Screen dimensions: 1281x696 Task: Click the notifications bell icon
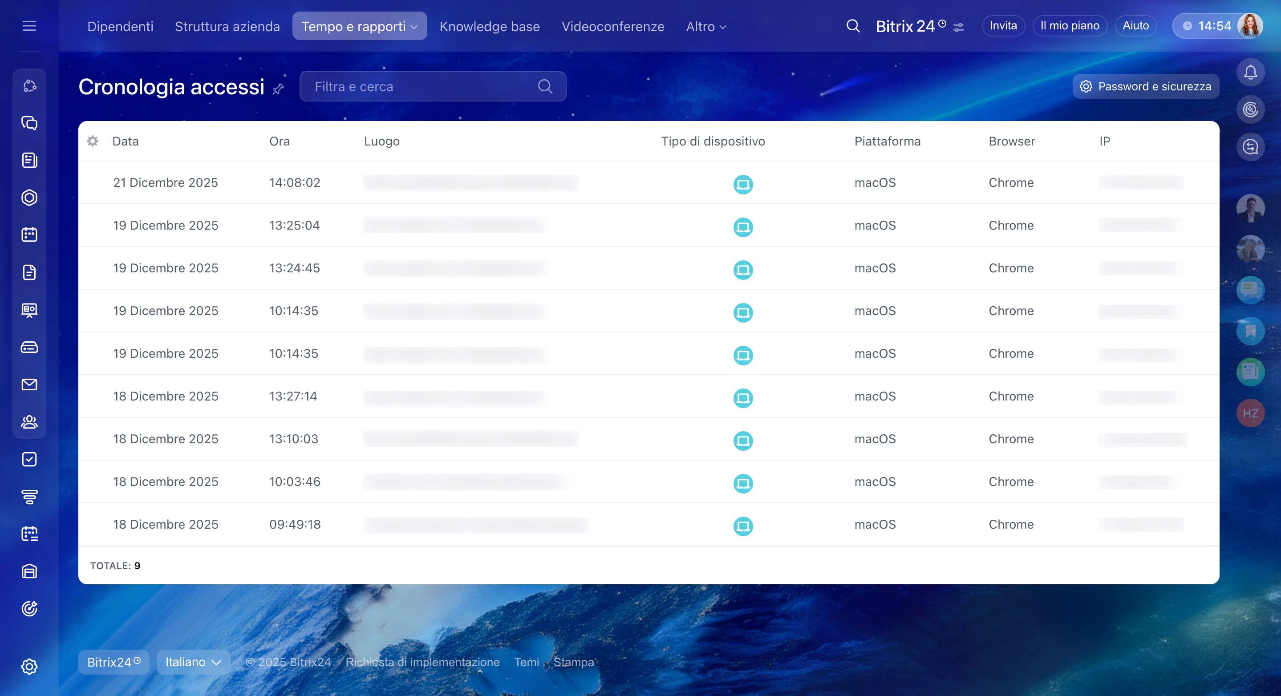[1250, 73]
